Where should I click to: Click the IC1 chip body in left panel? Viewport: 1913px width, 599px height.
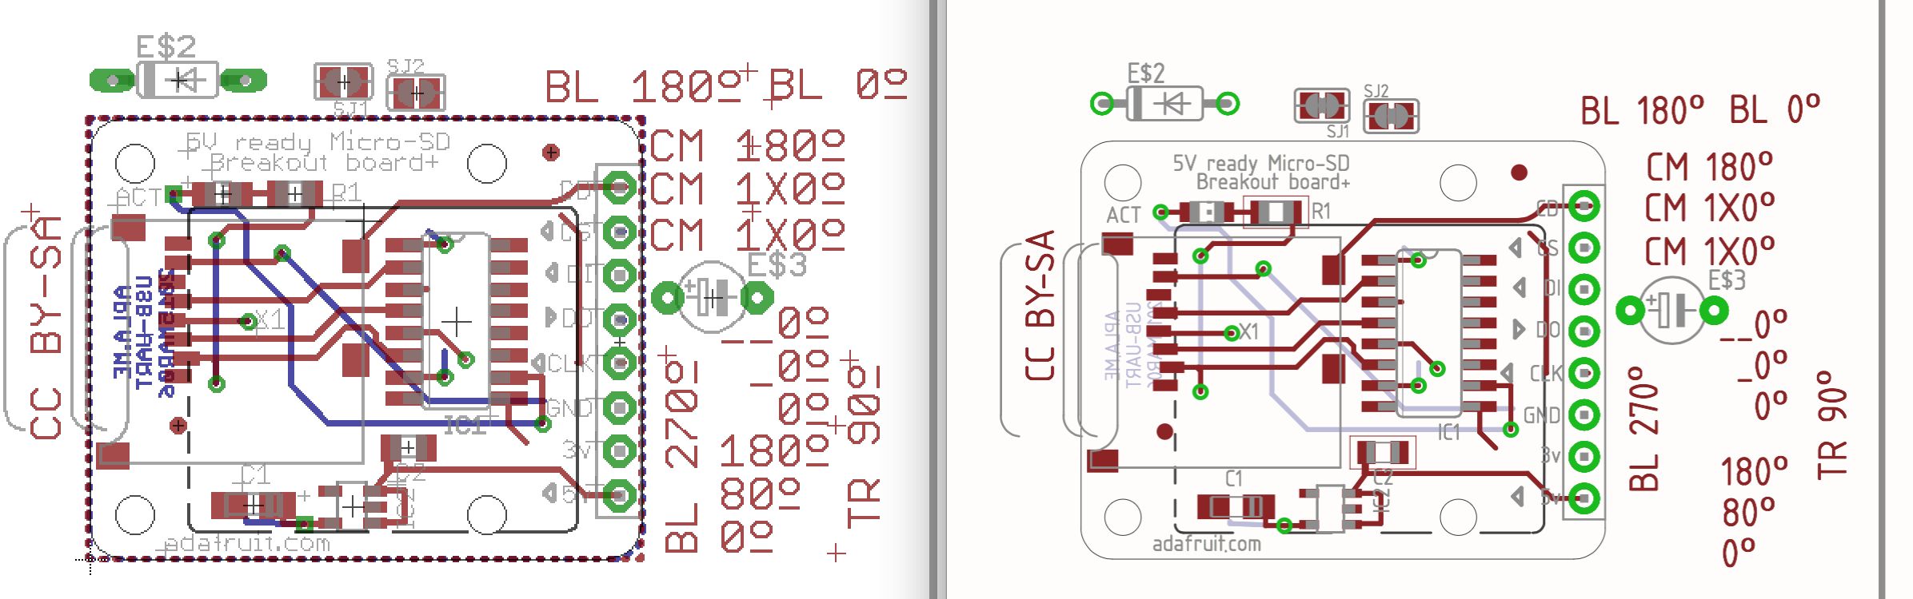456,319
